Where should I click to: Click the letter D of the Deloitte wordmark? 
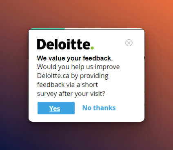pyautogui.click(x=41, y=44)
